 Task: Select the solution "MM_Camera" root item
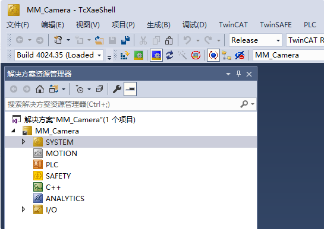(80, 120)
